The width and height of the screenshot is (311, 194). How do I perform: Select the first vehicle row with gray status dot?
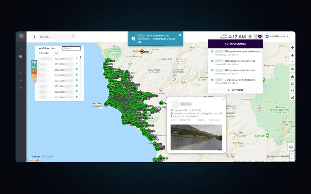pos(59,59)
